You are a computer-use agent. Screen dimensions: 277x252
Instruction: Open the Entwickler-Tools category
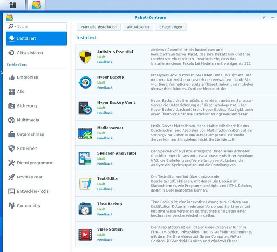[x=36, y=191]
